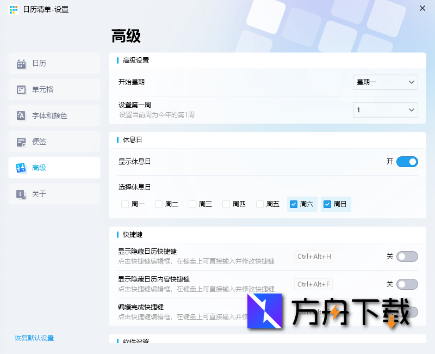Viewport: 435px width, 354px height.
Task: Enable the 显示隐藏日历快捷键 toggle
Action: [407, 257]
